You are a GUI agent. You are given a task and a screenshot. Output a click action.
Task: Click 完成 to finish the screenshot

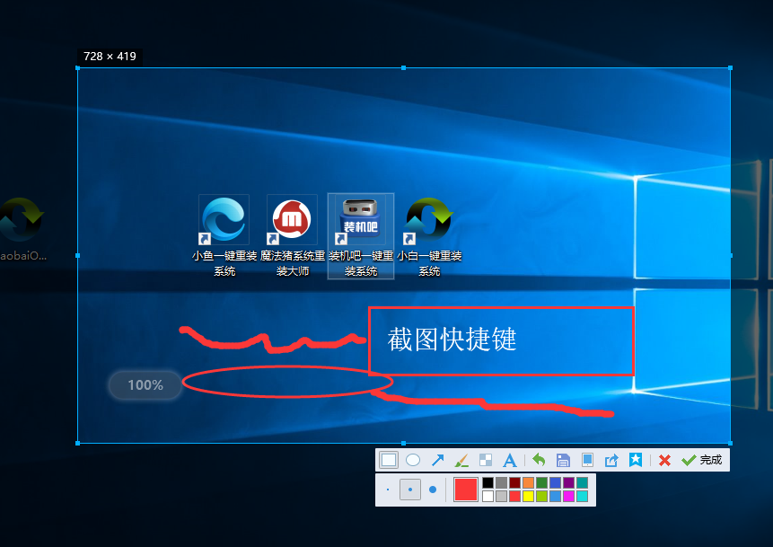click(x=701, y=460)
